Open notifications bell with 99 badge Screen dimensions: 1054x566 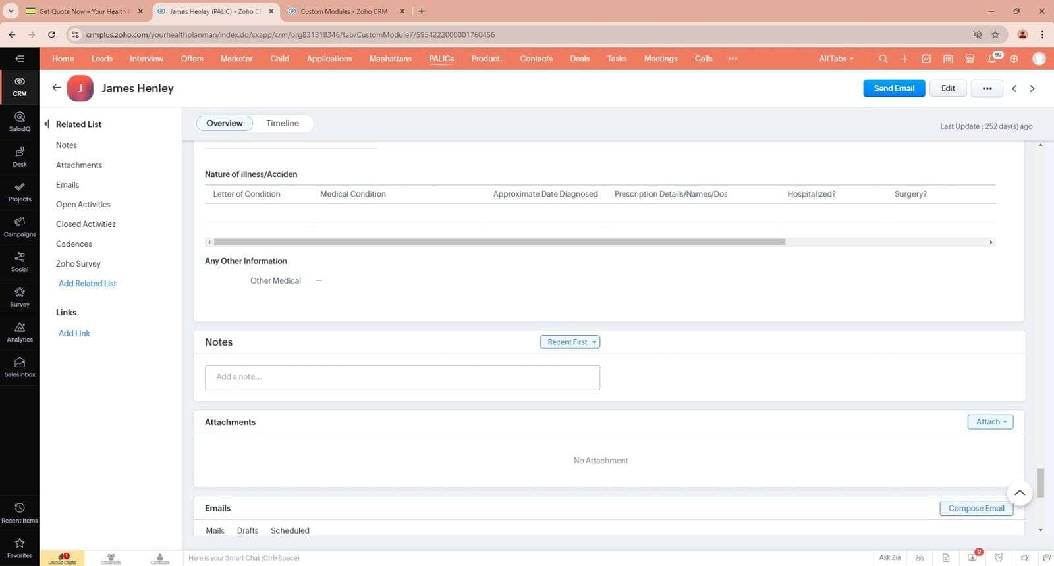coord(993,58)
